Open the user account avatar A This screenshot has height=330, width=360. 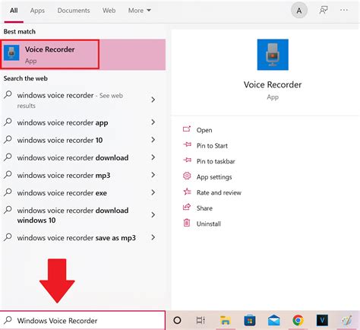coord(299,11)
